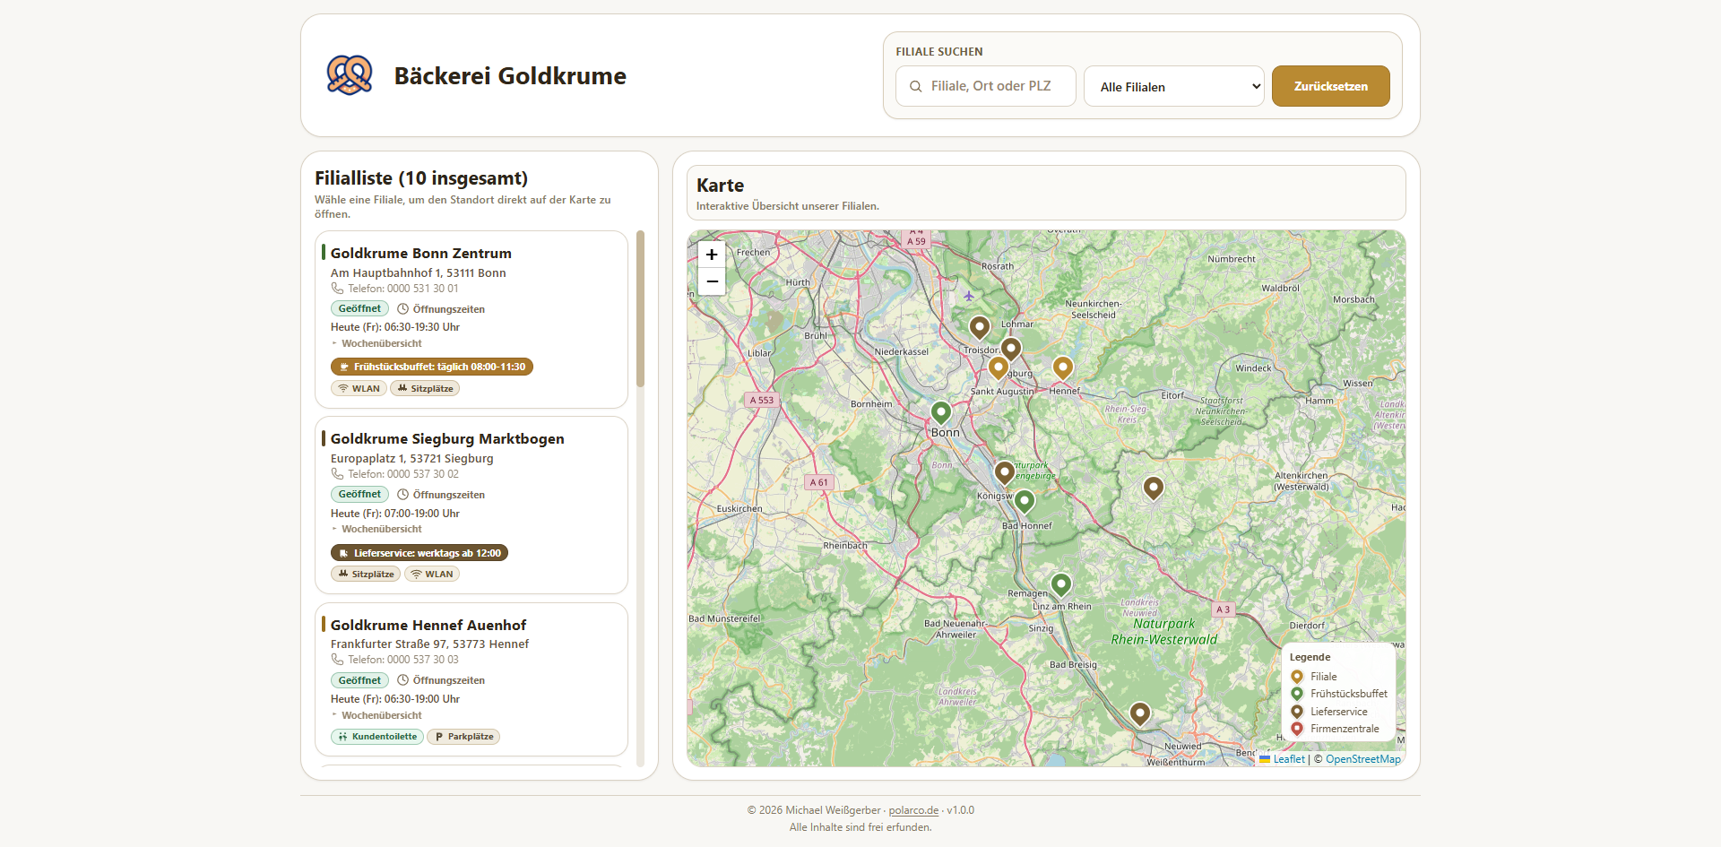1721x847 pixels.
Task: Click the green marker at Bonn
Action: point(940,411)
